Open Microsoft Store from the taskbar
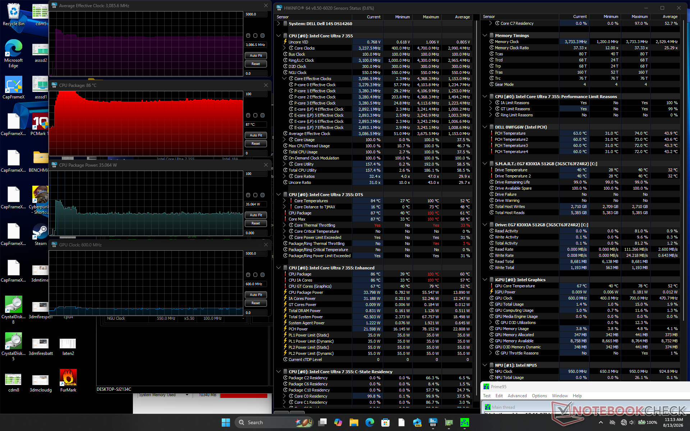 [386, 422]
